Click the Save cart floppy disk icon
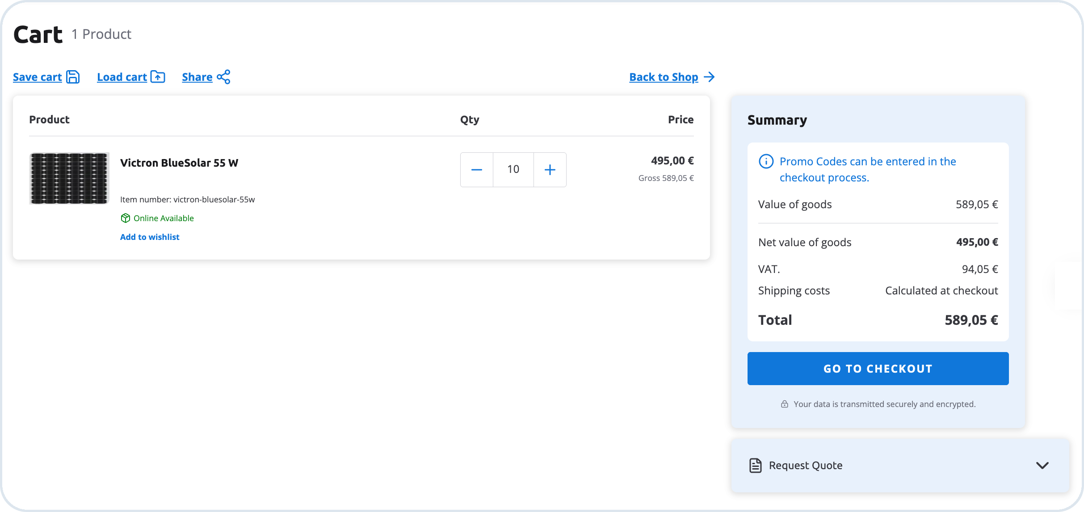 click(x=73, y=77)
